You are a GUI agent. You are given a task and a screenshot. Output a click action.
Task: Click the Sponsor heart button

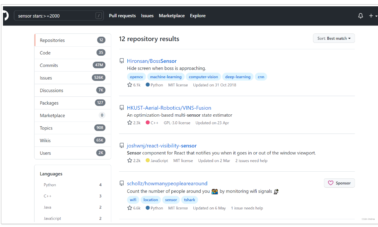pyautogui.click(x=340, y=183)
